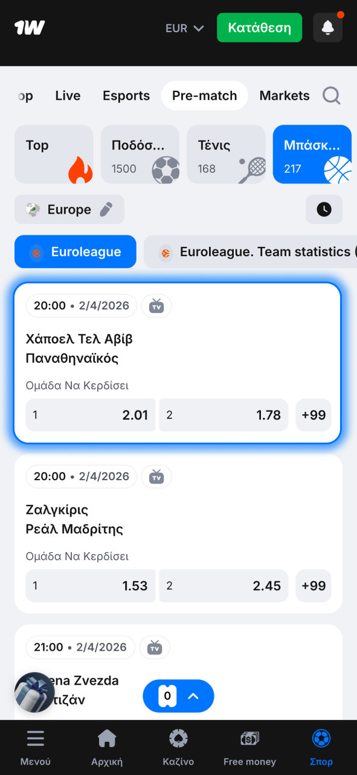
Task: Open the Τένις sport category
Action: pos(227,154)
